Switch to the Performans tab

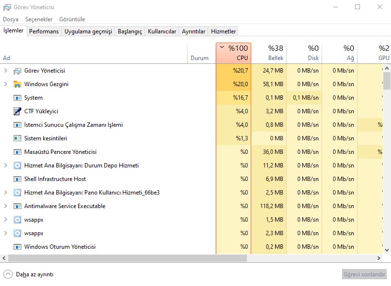pyautogui.click(x=44, y=31)
